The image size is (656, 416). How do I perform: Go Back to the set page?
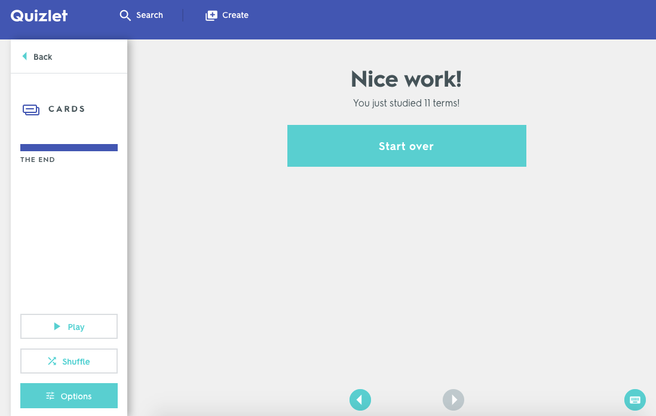43,56
